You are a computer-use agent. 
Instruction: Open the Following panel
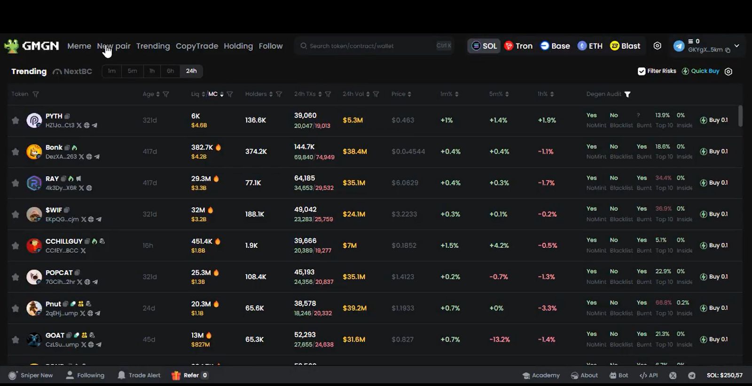[85, 375]
